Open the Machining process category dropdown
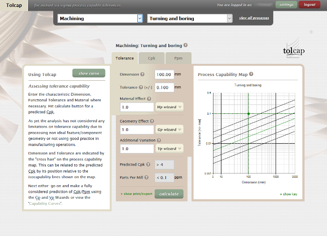Image resolution: width=327 pixels, height=236 pixels. pyautogui.click(x=100, y=19)
